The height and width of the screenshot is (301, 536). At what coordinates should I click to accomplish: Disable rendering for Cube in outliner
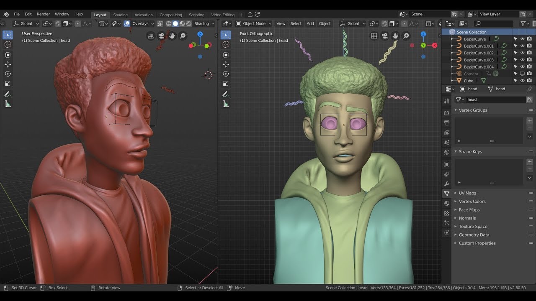point(529,81)
